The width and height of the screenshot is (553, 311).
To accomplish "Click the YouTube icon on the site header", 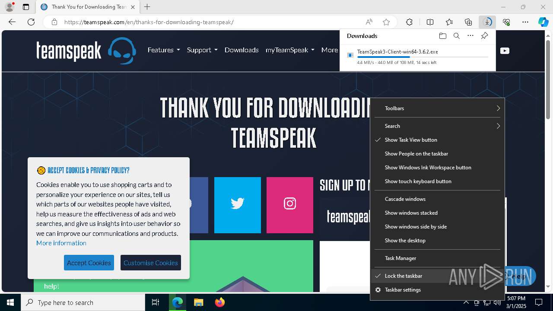I will (x=504, y=51).
